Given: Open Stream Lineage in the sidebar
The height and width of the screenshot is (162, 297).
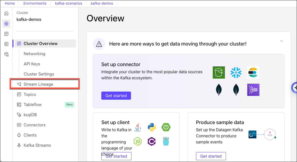Looking at the screenshot, I should coord(38,84).
